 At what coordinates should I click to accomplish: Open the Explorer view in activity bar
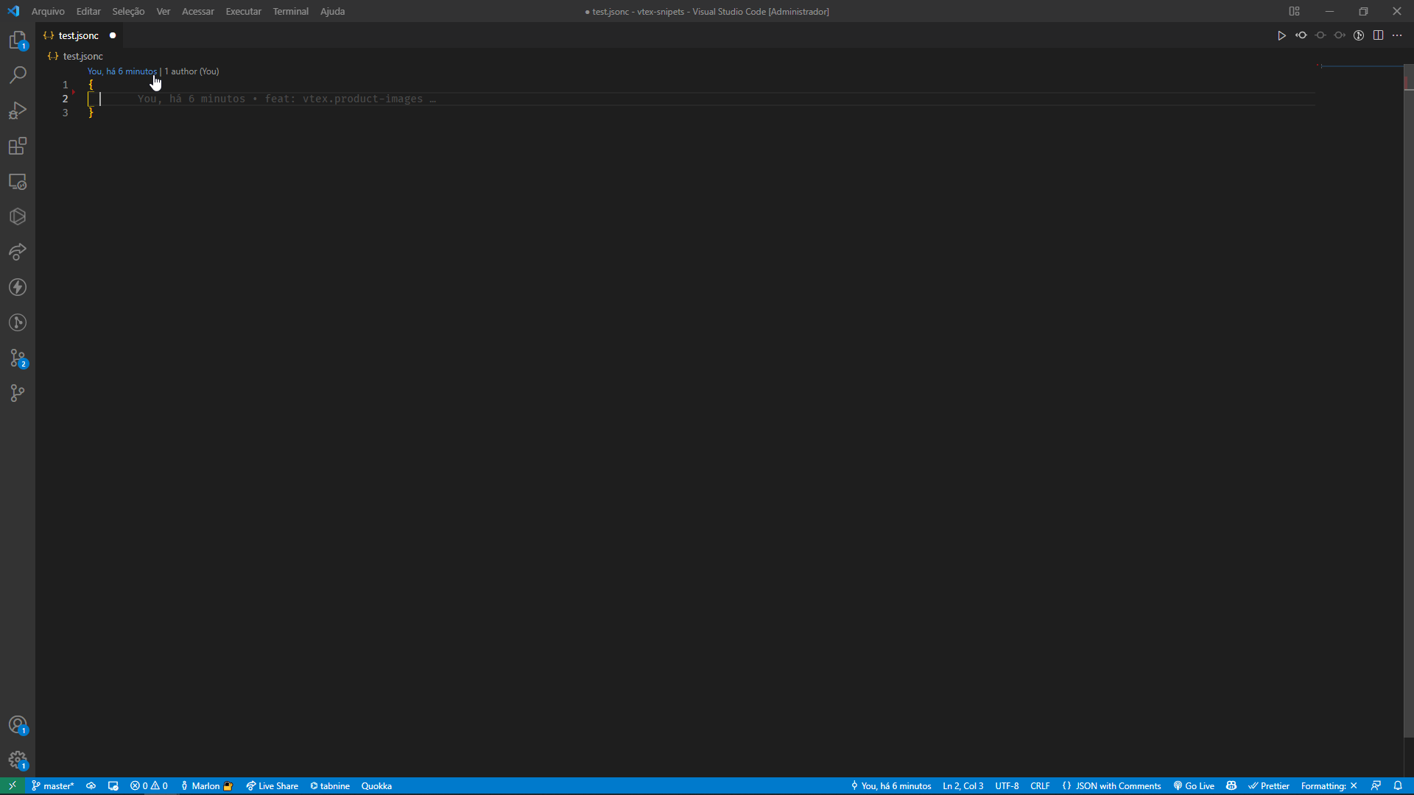click(18, 40)
